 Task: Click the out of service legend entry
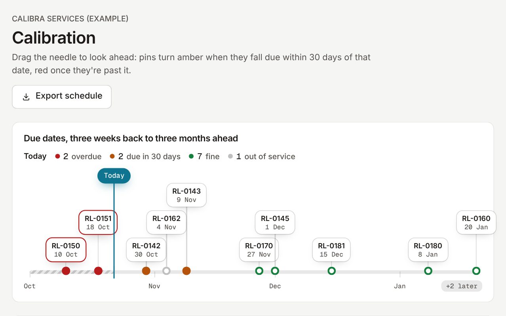click(x=262, y=156)
